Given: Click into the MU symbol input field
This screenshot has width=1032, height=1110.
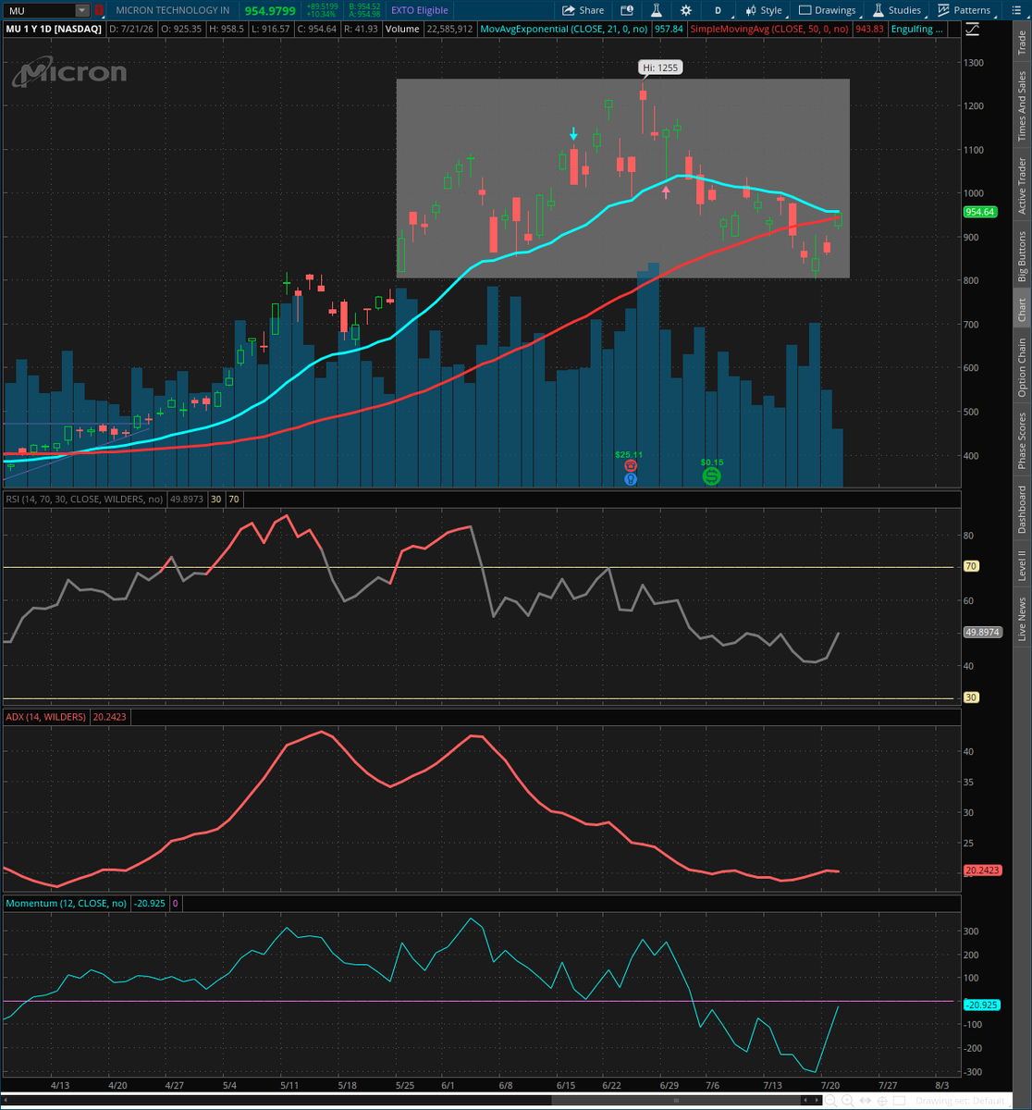Looking at the screenshot, I should tap(39, 10).
